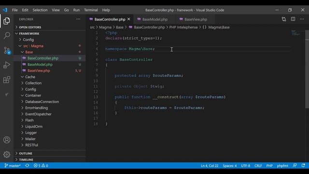Open problems showing 5 errors 0 warnings
Screen dimensions: 309x174
(x=41, y=165)
